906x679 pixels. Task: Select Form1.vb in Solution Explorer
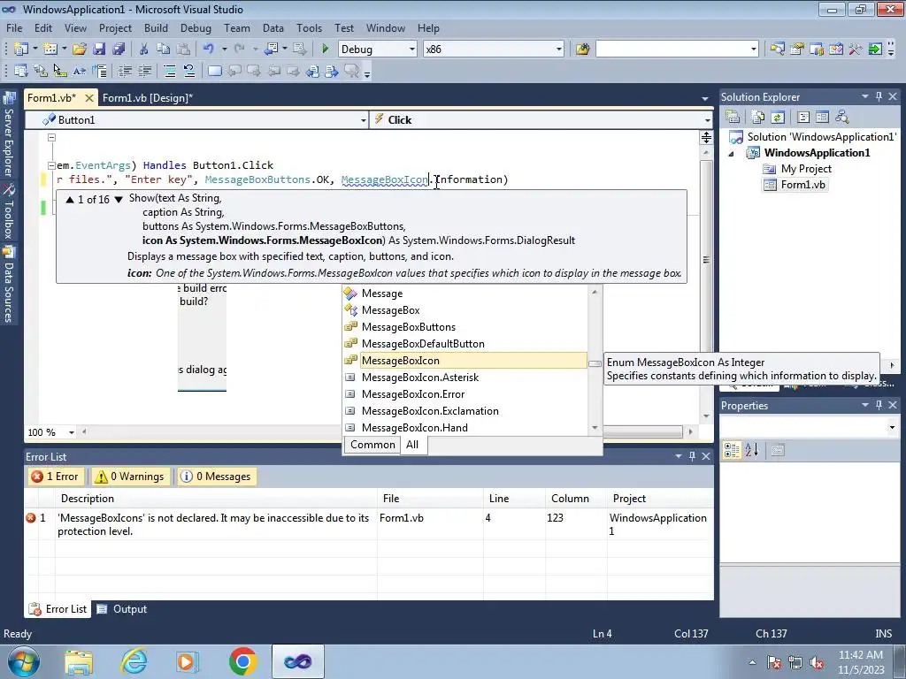(796, 185)
